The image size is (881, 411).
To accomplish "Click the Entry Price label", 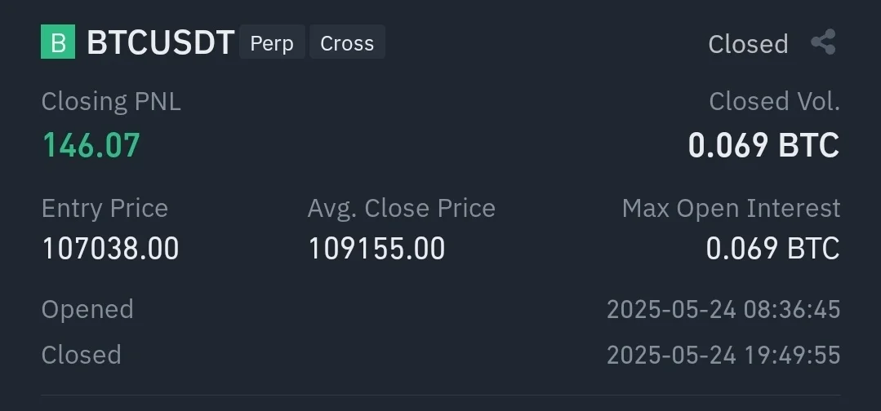I will [x=105, y=208].
